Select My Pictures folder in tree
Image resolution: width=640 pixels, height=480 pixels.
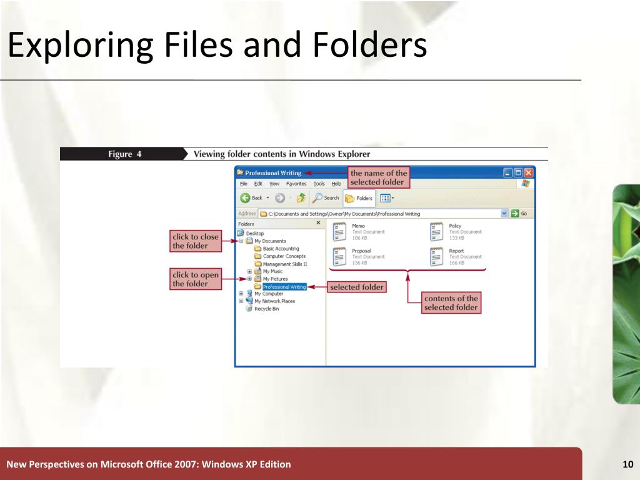(275, 279)
